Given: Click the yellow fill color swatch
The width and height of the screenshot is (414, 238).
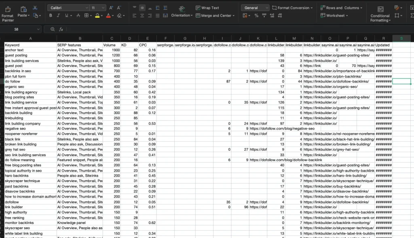Looking at the screenshot, I should click(x=97, y=16).
